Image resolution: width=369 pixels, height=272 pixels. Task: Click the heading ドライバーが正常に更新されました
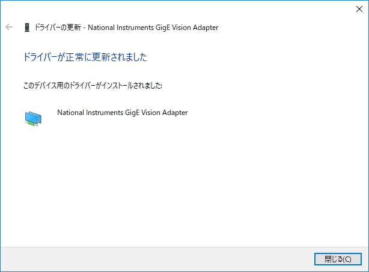85,58
